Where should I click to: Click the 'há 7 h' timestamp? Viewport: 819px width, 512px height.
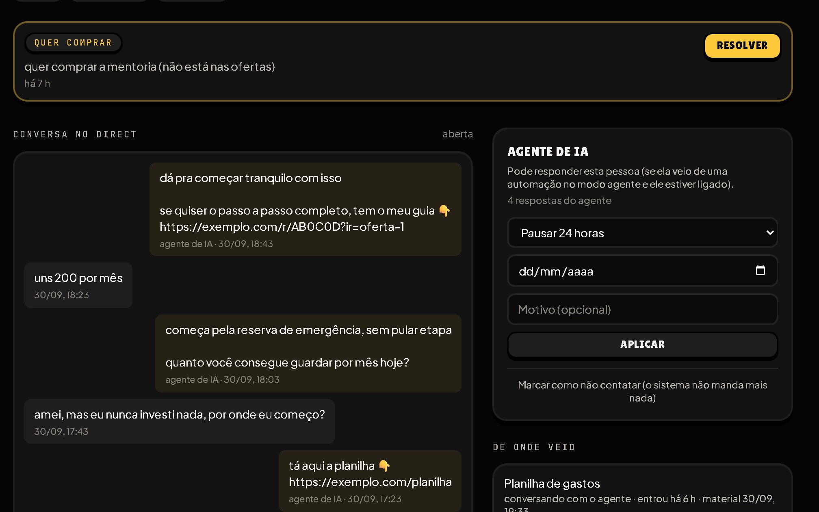pos(37,84)
